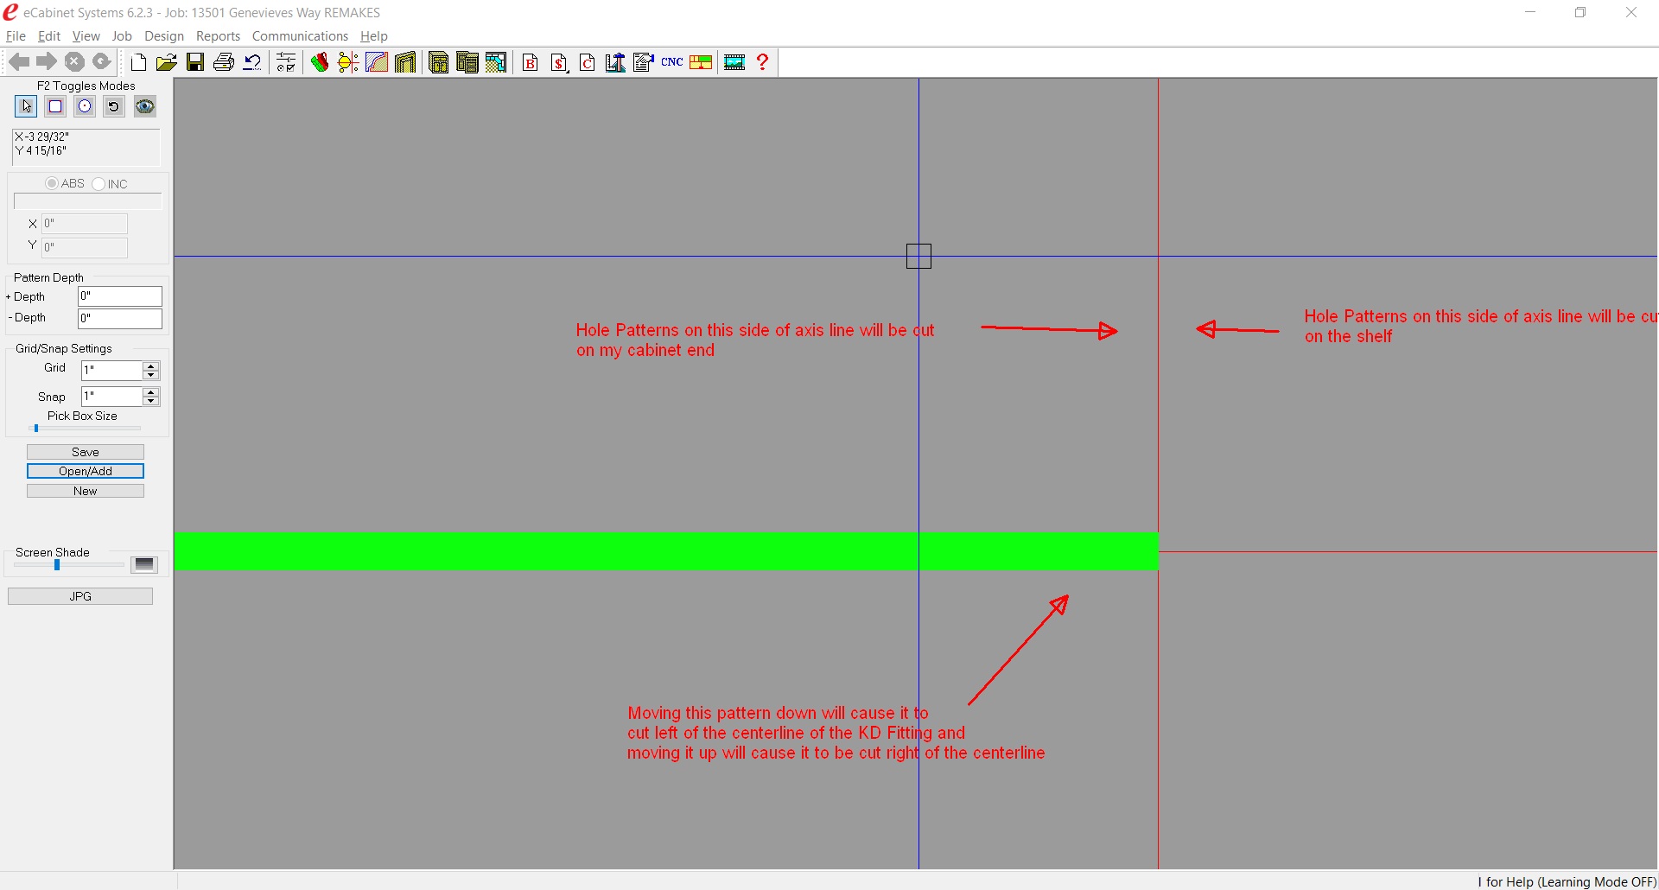Open the settings sliders preferences icon
Screen dimensions: 1659x890
(x=286, y=62)
